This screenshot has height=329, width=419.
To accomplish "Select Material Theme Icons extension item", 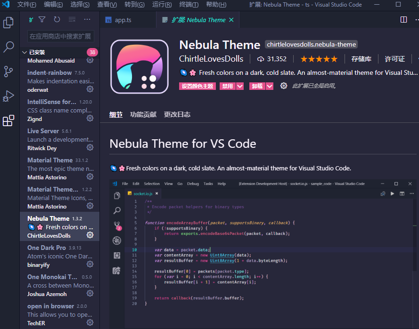I will pyautogui.click(x=59, y=198).
